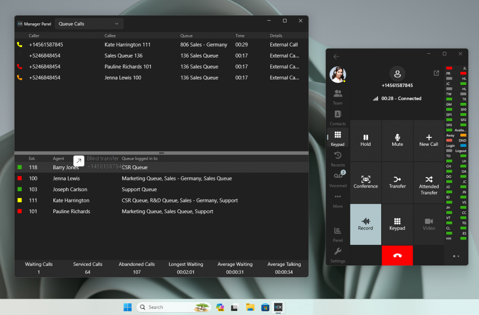Screen dimensions: 479x315
Task: Go back using the softphone arrow icon
Action: 336,57
